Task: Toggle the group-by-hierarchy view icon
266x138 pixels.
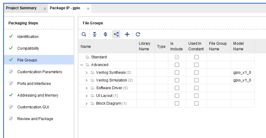Action: 116,34
